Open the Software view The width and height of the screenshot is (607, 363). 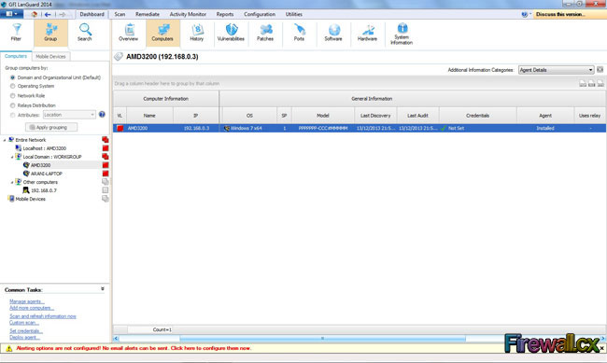[x=333, y=33]
